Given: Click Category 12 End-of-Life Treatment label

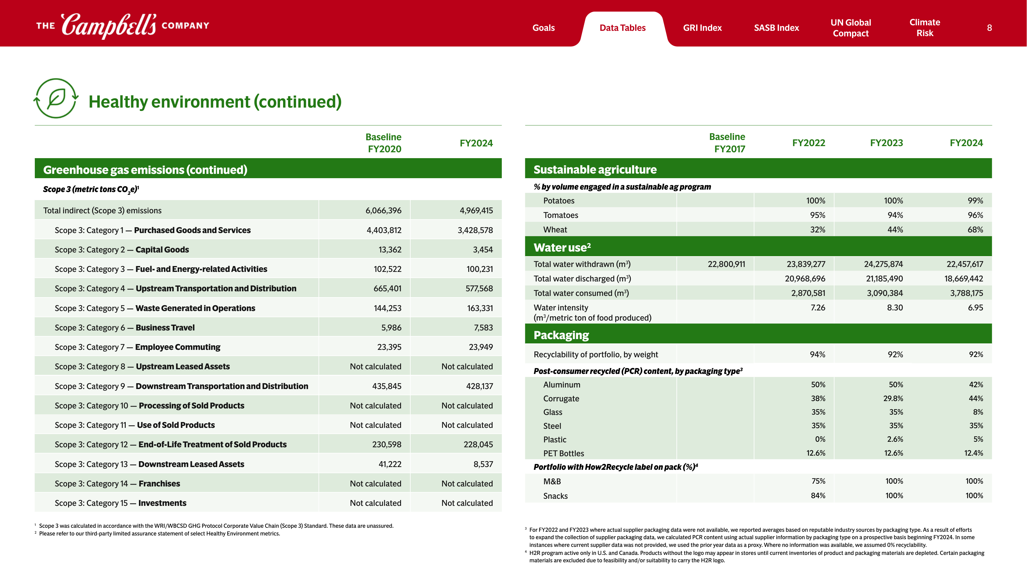Looking at the screenshot, I should [171, 445].
